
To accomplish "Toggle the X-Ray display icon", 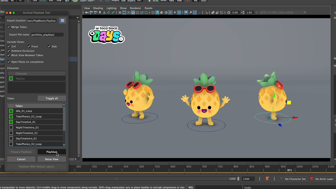I will tap(213, 12).
